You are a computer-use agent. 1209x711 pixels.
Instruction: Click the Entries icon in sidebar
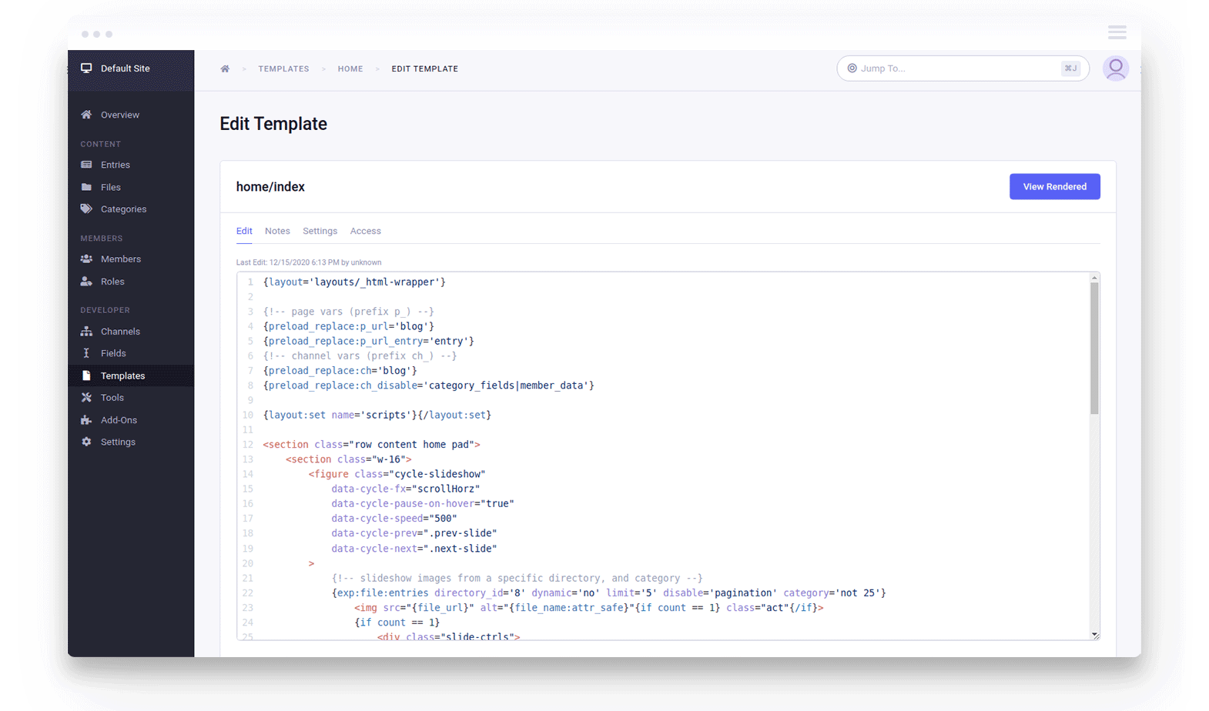pos(86,165)
